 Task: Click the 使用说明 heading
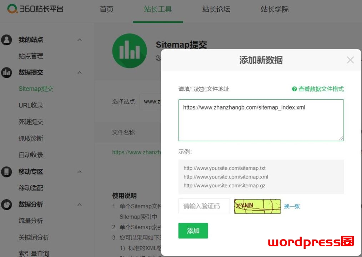(x=125, y=196)
